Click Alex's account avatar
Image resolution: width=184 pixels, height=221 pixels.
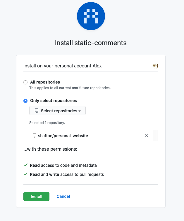tap(155, 66)
